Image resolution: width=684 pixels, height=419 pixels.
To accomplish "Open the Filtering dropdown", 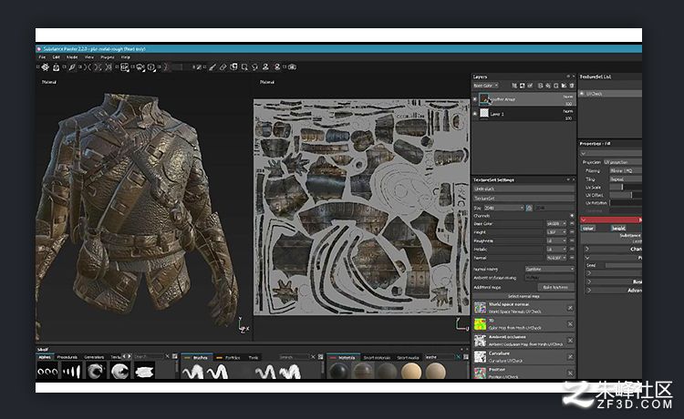I will 626,170.
